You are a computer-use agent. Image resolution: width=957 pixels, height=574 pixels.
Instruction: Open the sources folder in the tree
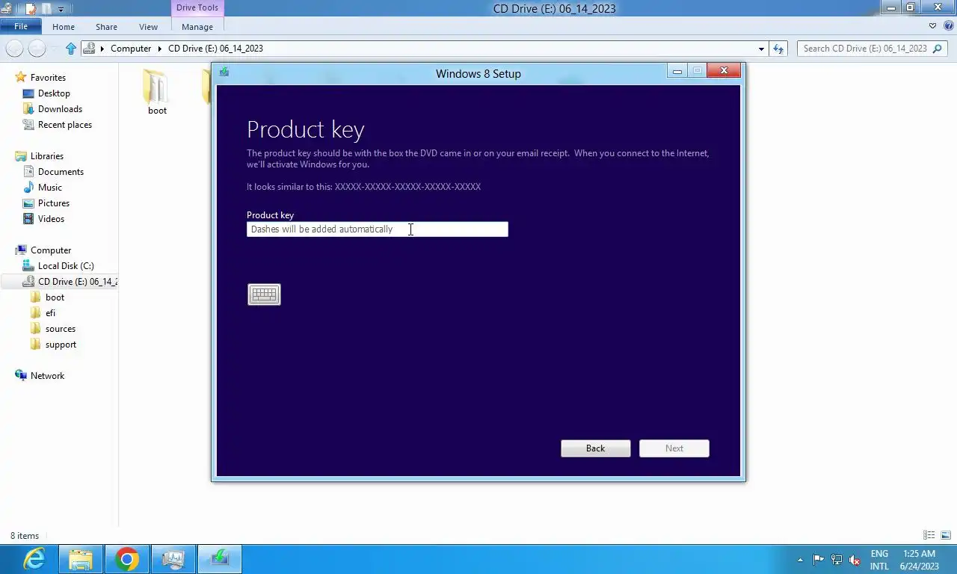pyautogui.click(x=60, y=329)
